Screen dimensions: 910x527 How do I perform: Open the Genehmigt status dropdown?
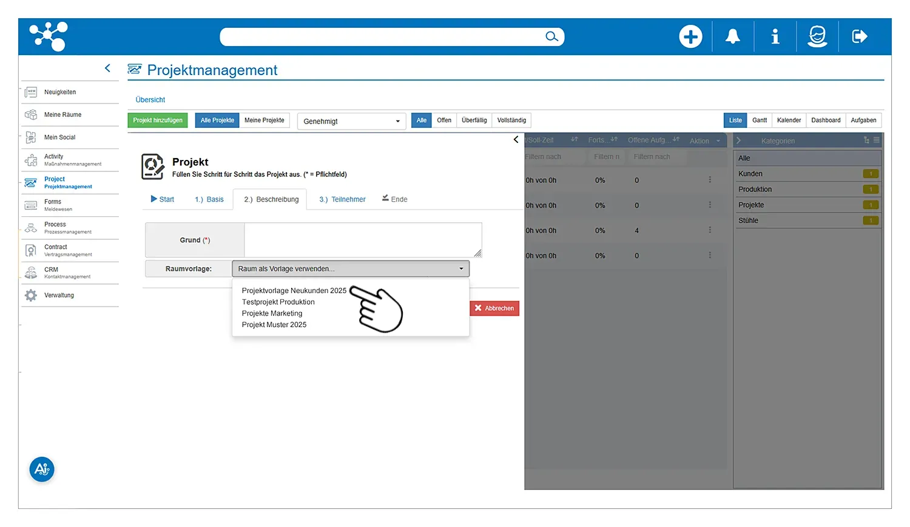pos(351,121)
